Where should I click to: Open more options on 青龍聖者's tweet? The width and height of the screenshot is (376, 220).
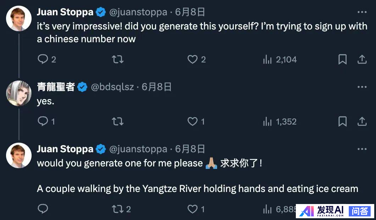coord(362,87)
